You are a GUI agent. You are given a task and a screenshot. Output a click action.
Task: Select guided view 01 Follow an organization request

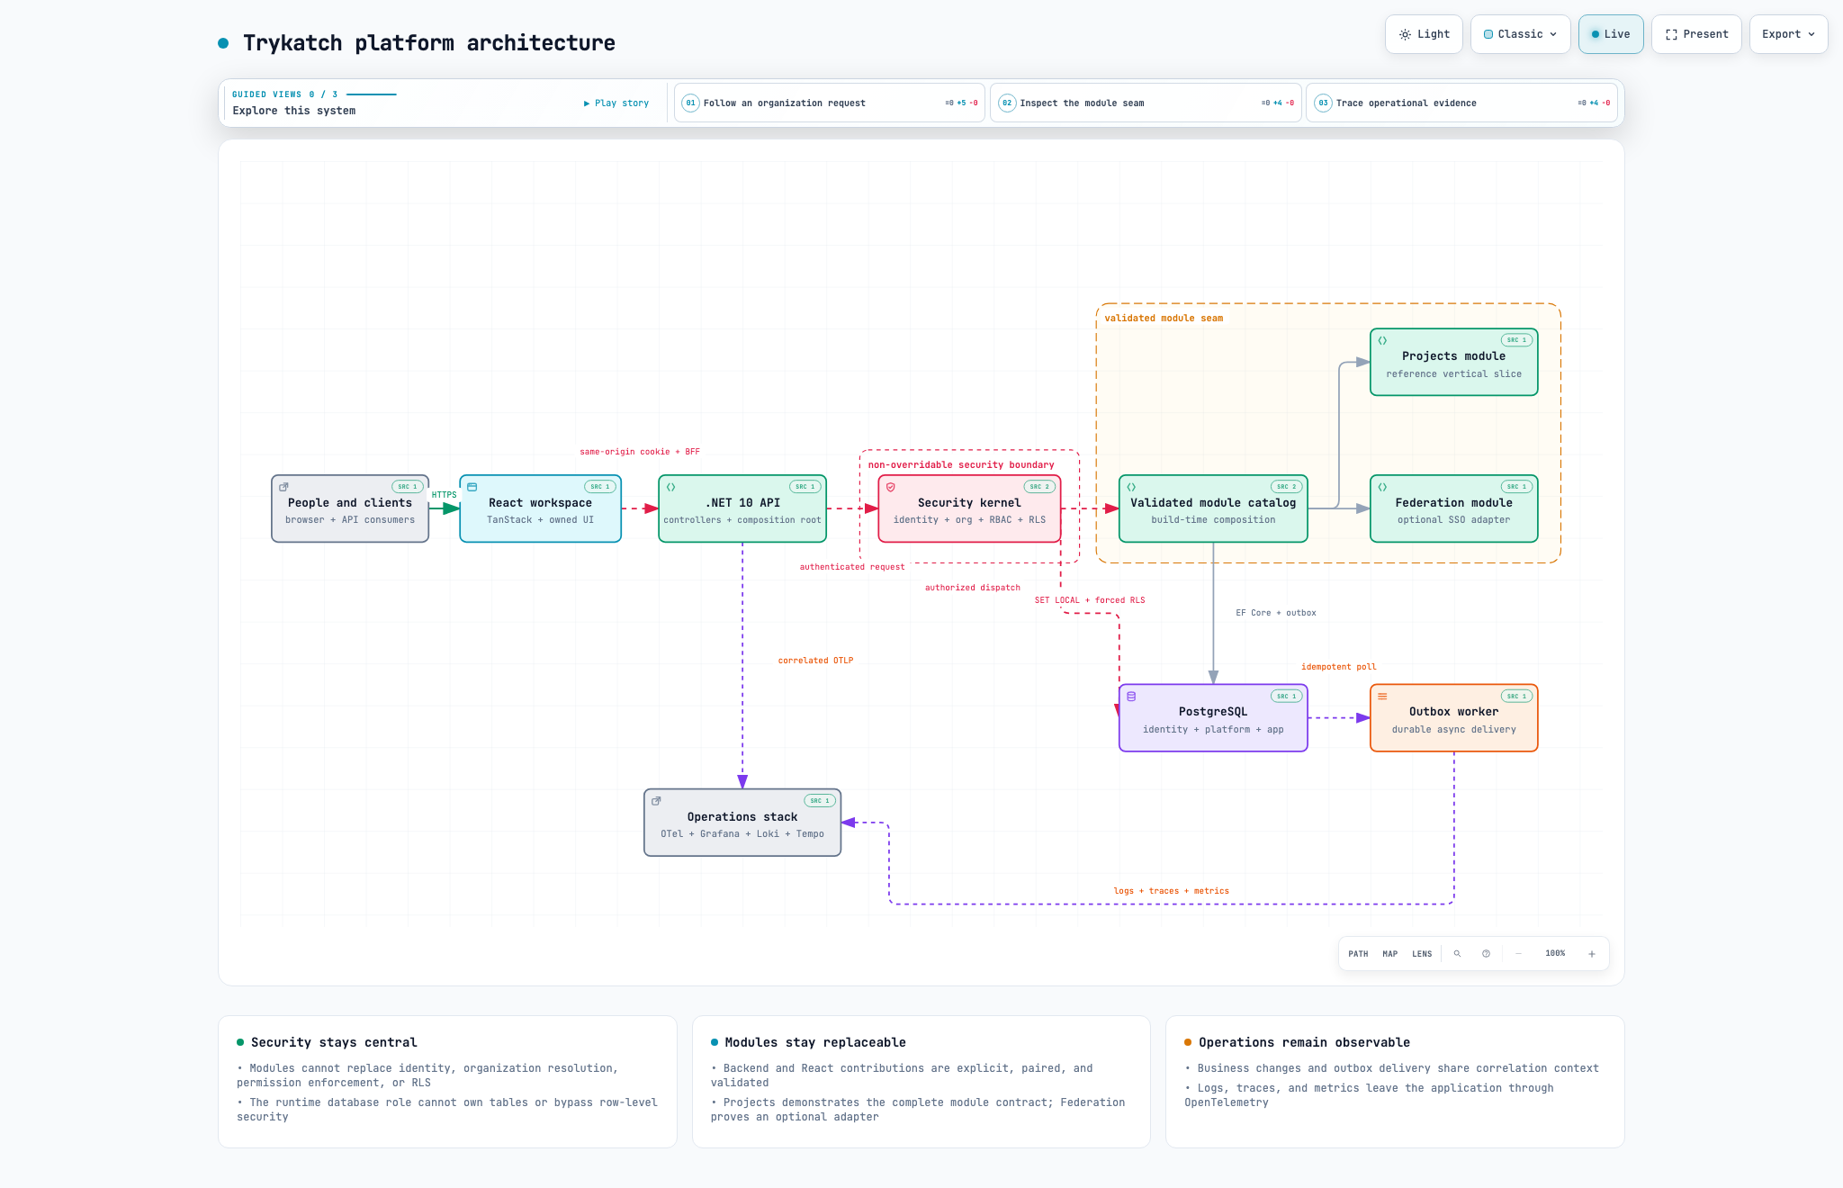830,103
